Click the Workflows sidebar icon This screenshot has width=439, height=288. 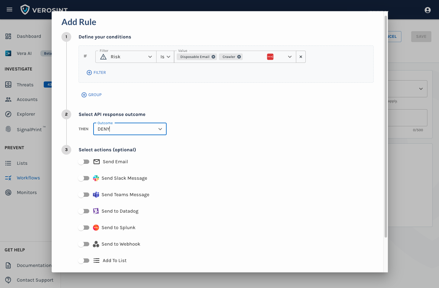tap(8, 178)
